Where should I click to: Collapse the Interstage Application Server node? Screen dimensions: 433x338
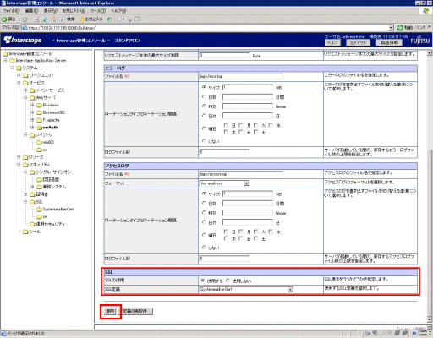point(5,61)
